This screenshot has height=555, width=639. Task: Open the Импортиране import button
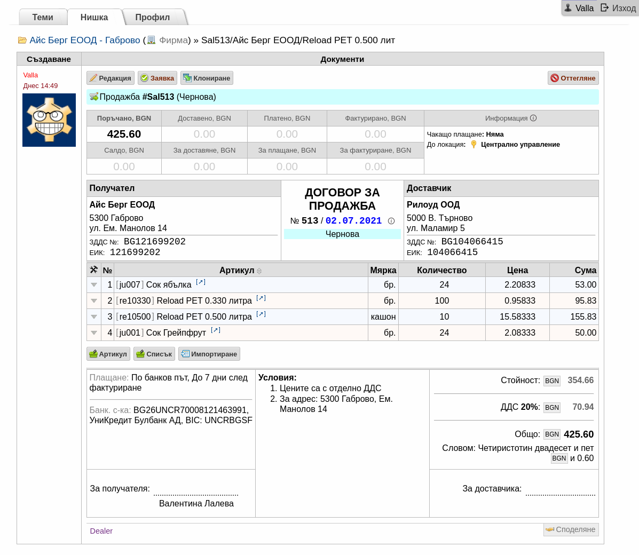209,354
